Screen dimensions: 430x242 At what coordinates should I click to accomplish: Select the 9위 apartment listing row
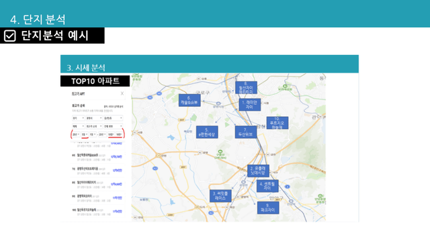click(97, 198)
